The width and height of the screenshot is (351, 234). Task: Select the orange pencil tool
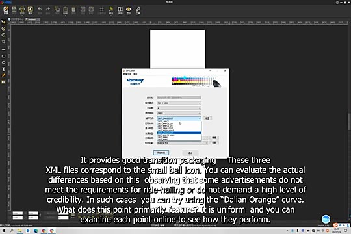click(x=3, y=75)
